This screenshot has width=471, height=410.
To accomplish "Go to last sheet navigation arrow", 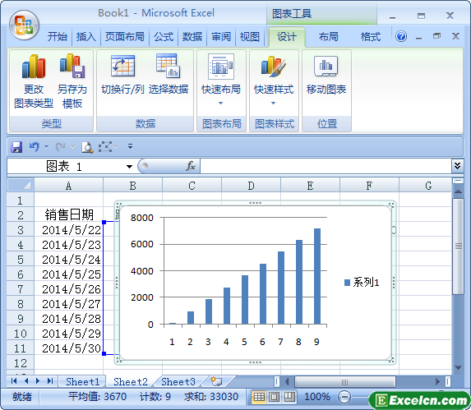I will pyautogui.click(x=50, y=381).
